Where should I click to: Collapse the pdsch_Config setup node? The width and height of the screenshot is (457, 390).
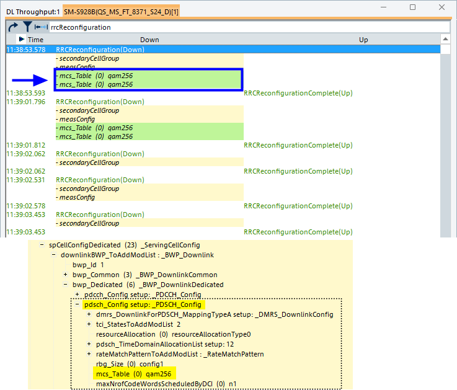pos(78,304)
